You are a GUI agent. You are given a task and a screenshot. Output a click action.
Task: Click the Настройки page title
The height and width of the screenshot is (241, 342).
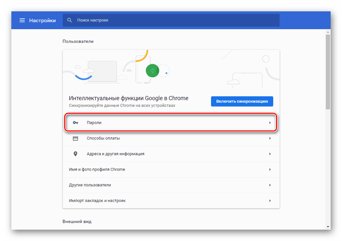tap(42, 21)
